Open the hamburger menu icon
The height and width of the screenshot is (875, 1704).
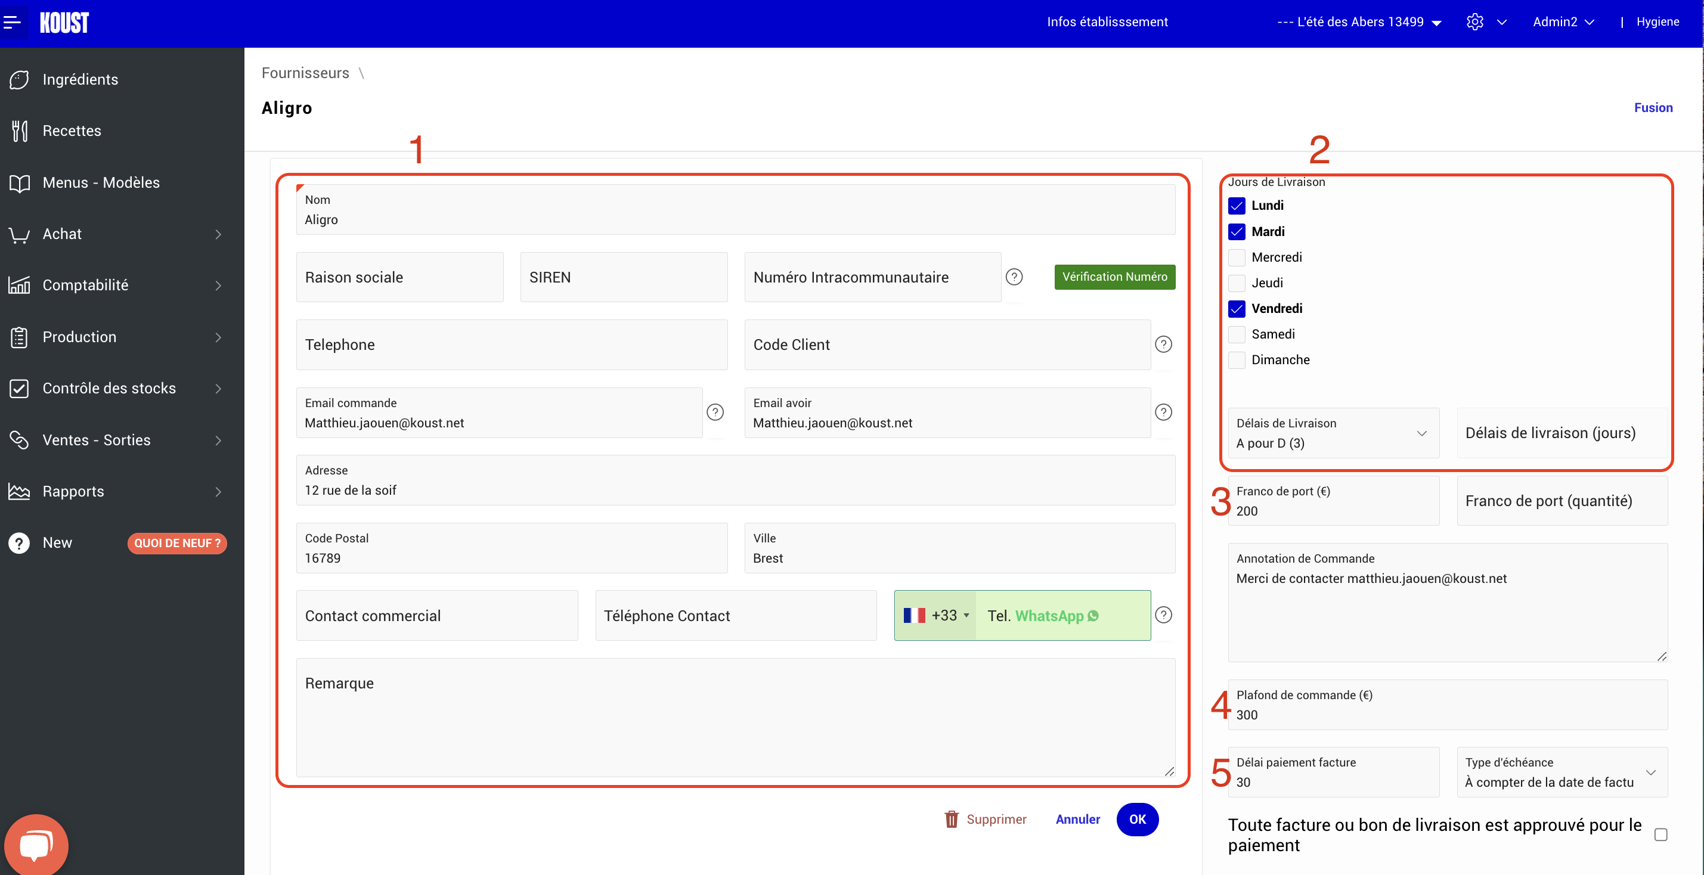12,22
